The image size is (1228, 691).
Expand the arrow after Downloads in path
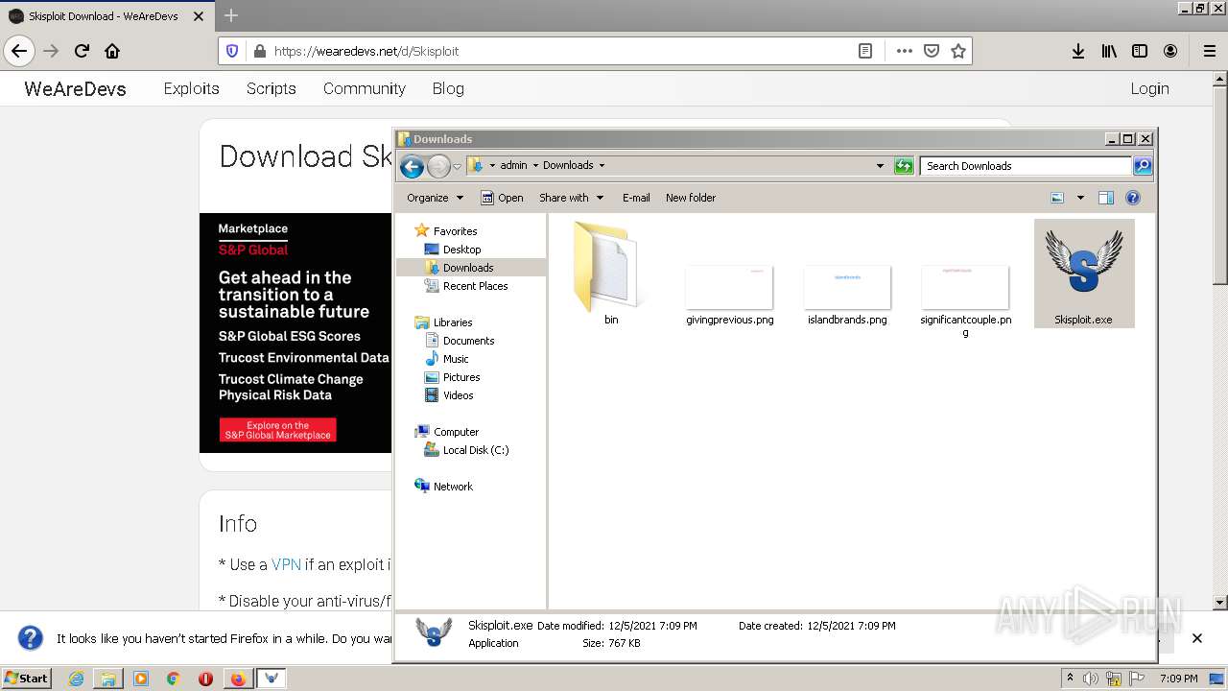click(602, 165)
